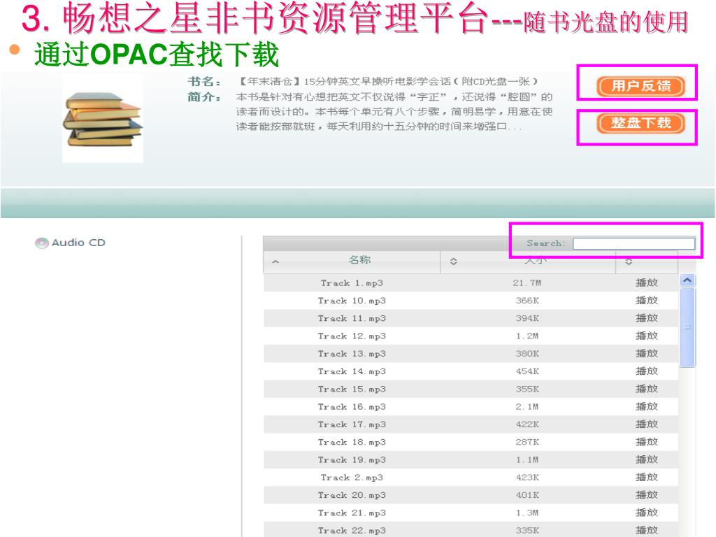716x537 pixels.
Task: Select the Track 17.mp3 file name
Action: [x=352, y=424]
